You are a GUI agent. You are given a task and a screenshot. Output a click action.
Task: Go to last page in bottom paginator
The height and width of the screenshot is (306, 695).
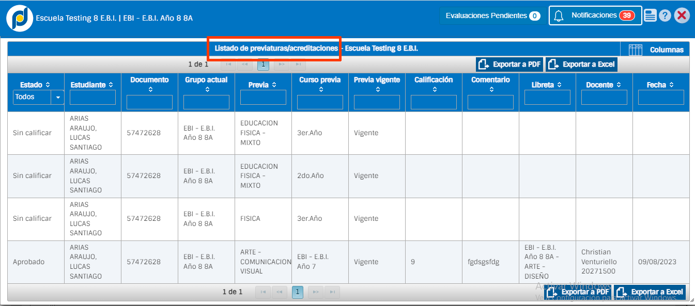[x=333, y=292]
